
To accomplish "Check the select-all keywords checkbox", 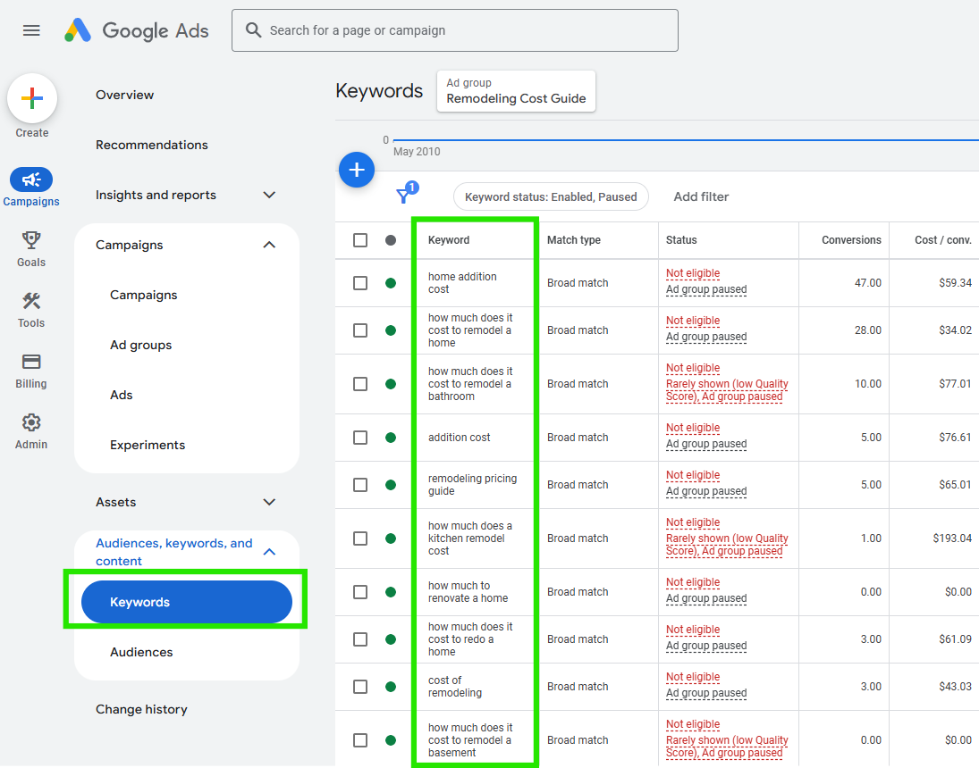I will click(361, 239).
